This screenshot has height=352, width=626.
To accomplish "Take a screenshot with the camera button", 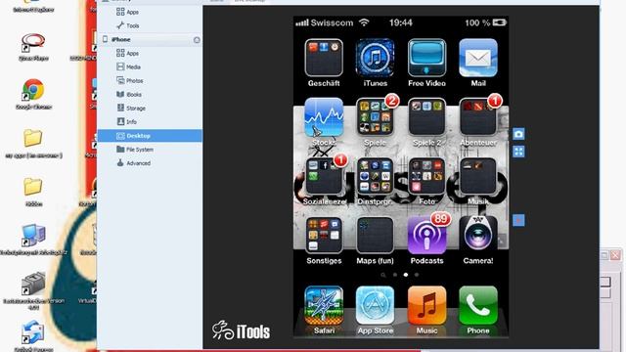I will coord(518,134).
